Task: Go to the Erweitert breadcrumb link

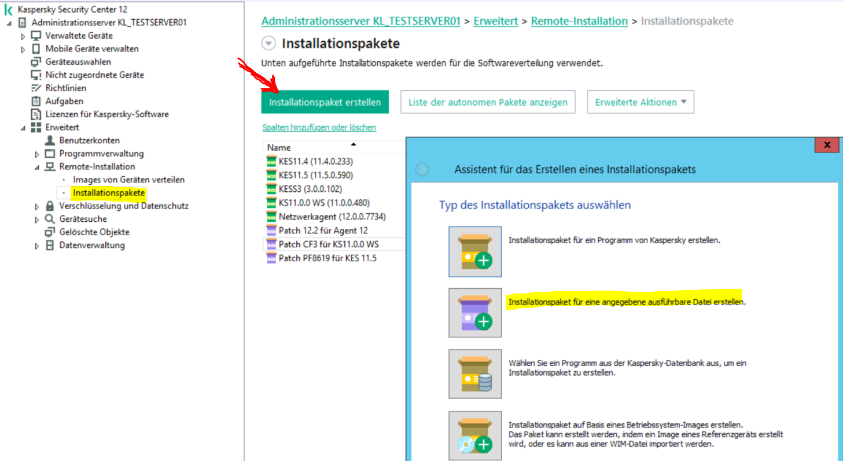Action: pos(495,21)
